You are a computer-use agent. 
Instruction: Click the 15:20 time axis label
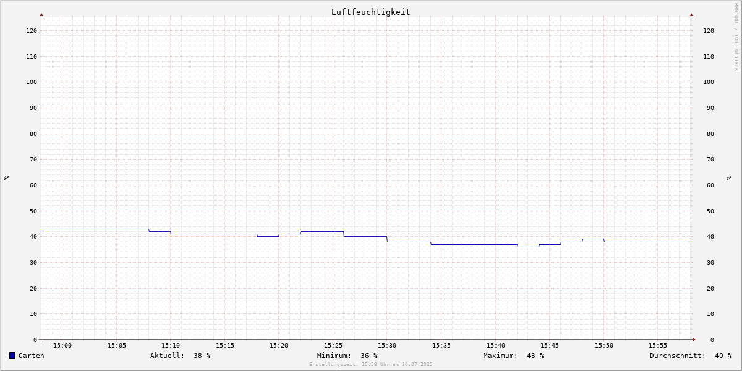[x=279, y=346]
